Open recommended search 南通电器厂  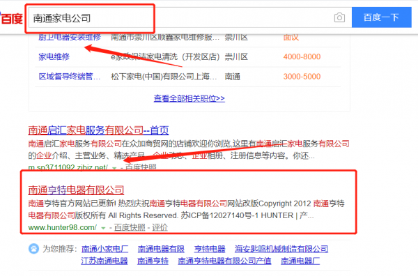[300, 261]
